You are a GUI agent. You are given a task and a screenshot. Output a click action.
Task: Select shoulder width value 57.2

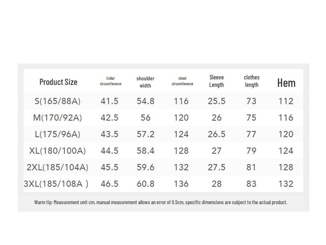click(146, 134)
